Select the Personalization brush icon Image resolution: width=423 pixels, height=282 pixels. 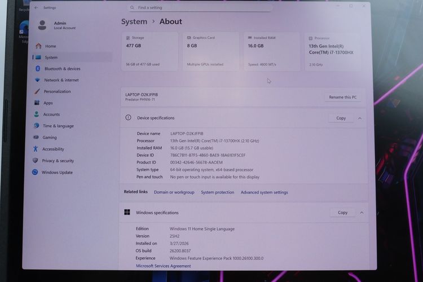[37, 91]
